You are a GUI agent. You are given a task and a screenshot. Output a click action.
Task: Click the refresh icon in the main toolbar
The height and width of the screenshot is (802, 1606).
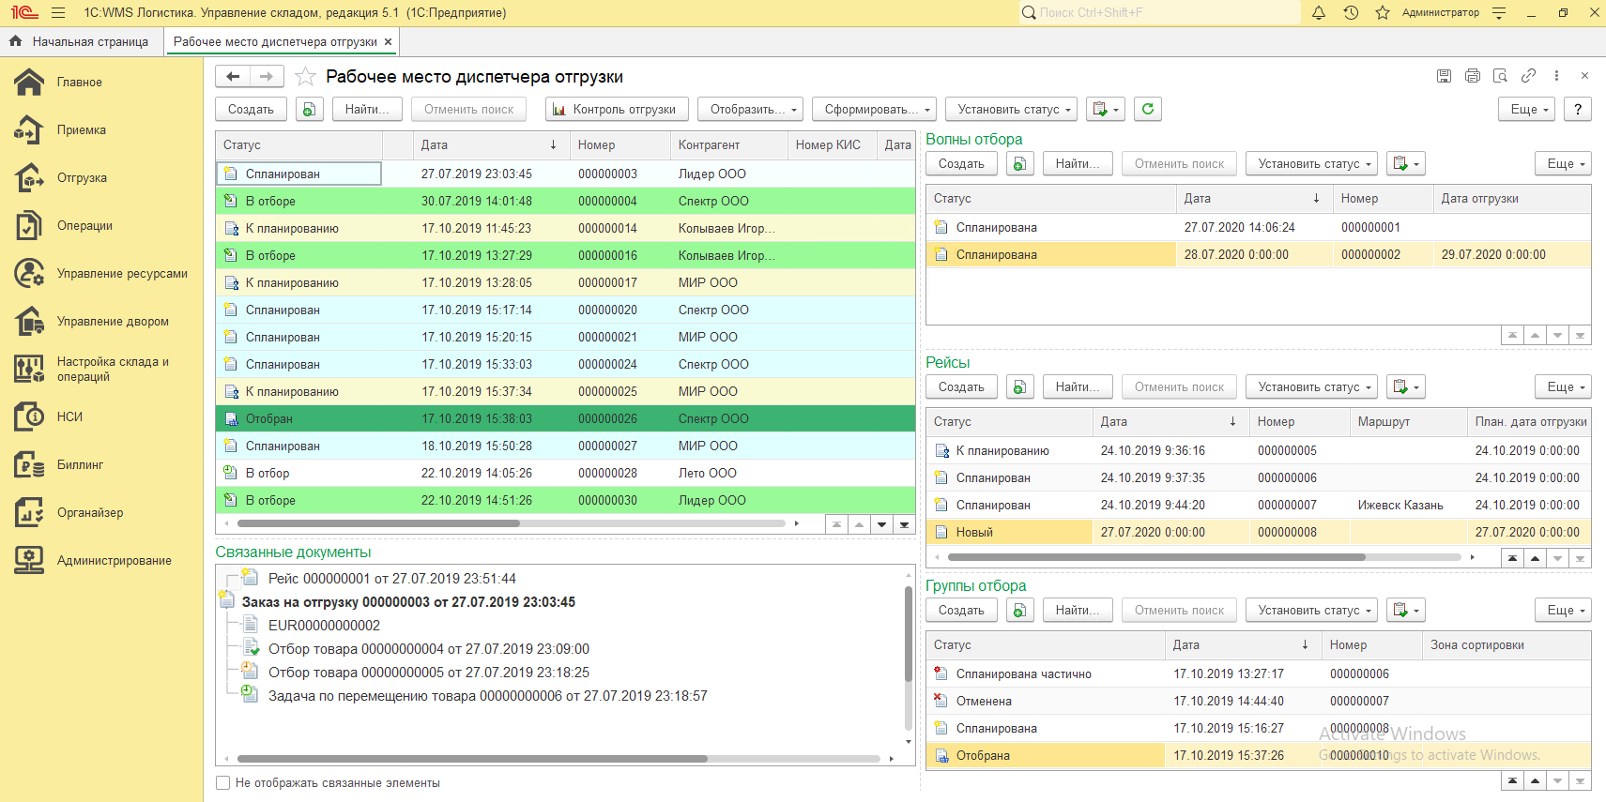pos(1147,109)
